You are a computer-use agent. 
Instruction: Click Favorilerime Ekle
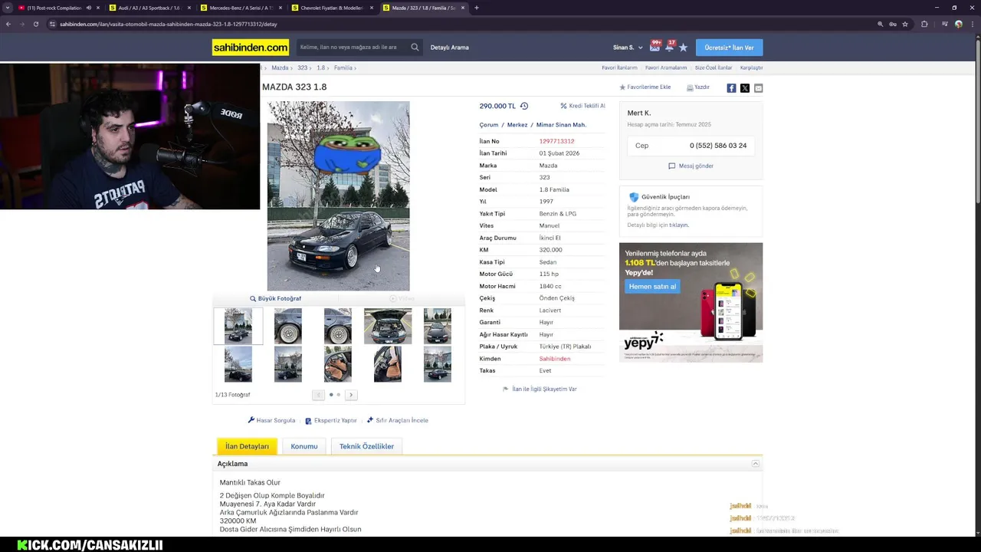tap(645, 87)
